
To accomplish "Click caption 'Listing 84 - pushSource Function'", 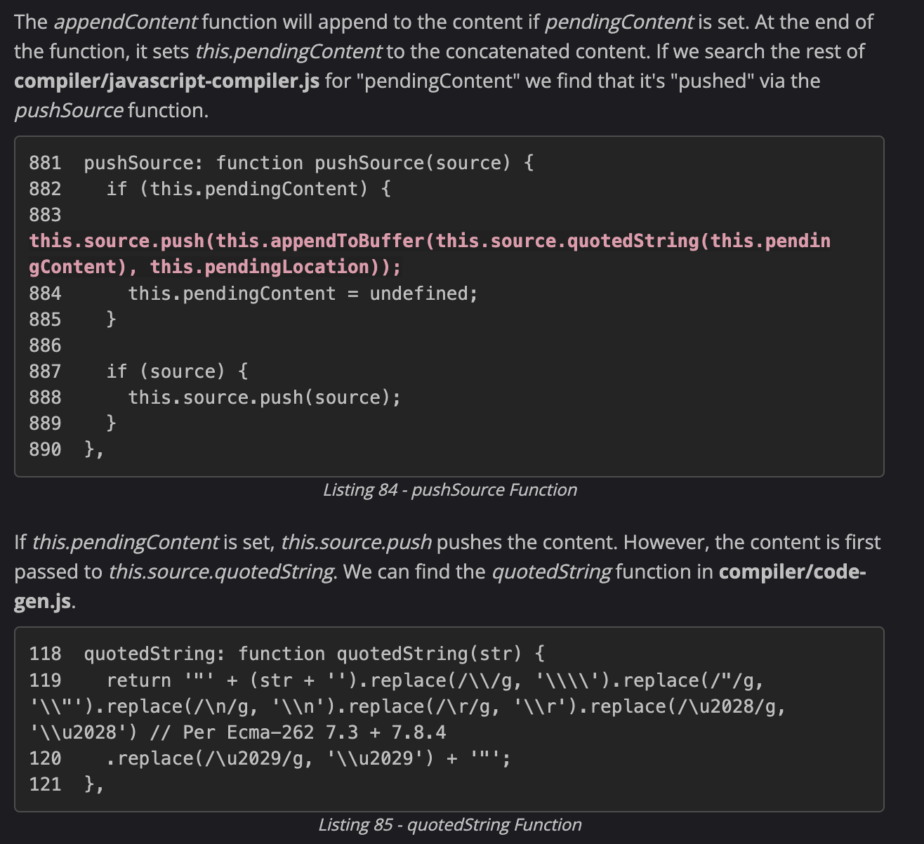I will coord(450,489).
